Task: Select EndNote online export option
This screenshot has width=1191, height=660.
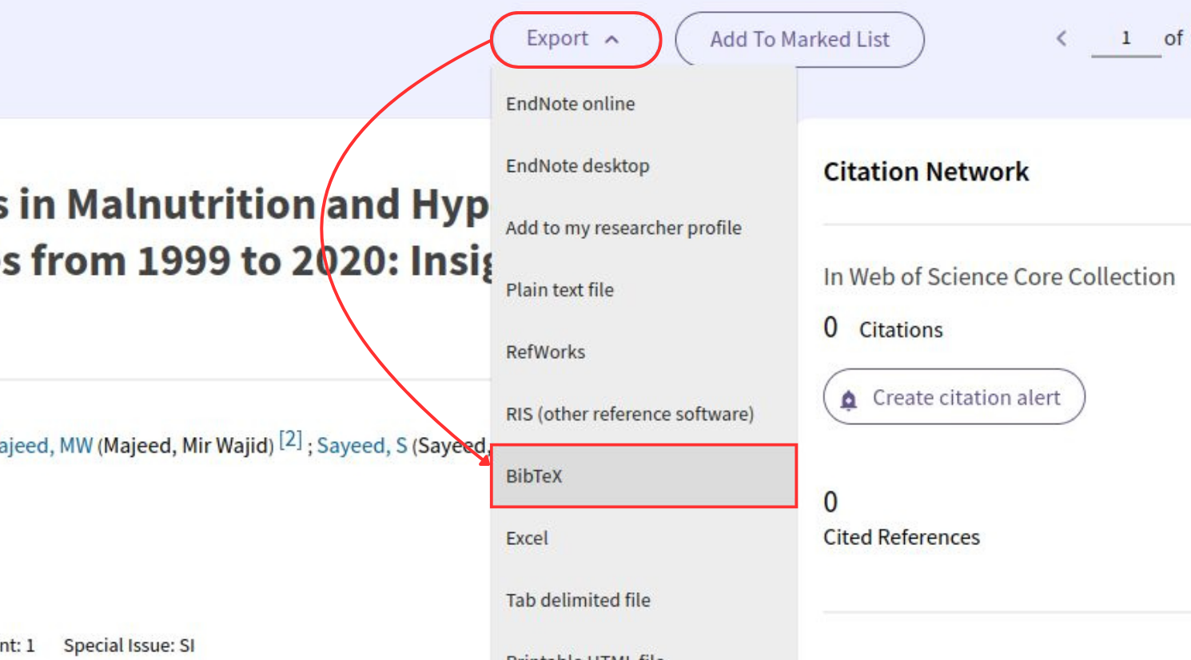Action: 570,104
